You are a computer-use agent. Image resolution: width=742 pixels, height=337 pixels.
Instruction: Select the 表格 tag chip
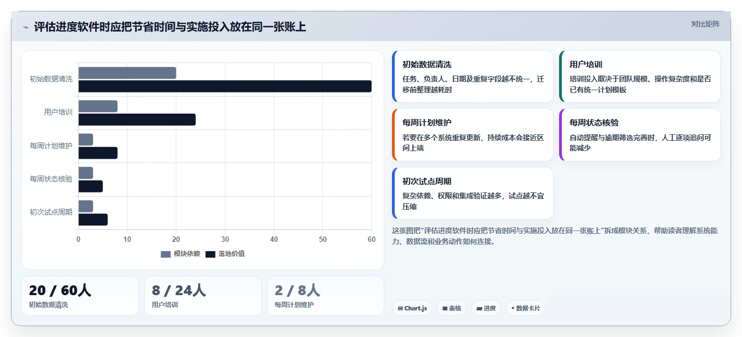452,308
